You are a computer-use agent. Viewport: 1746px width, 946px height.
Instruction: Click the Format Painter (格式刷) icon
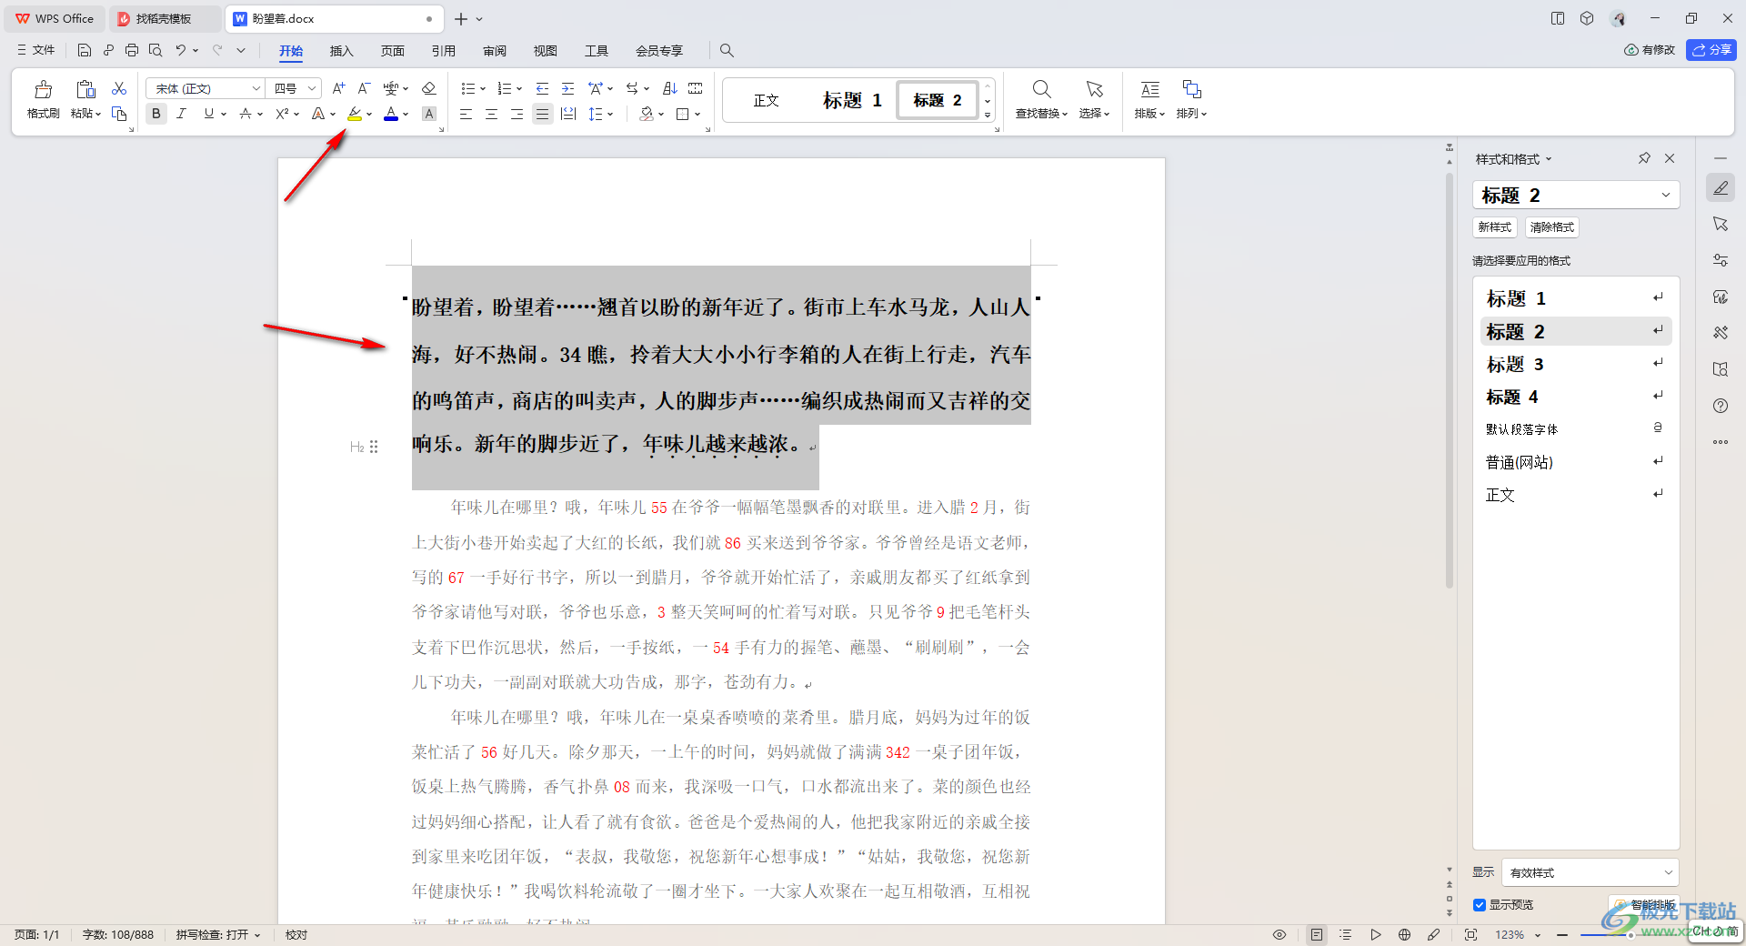click(43, 89)
